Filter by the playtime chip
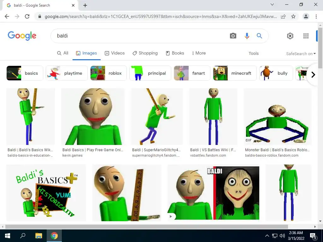This screenshot has width=323, height=242. [x=67, y=73]
